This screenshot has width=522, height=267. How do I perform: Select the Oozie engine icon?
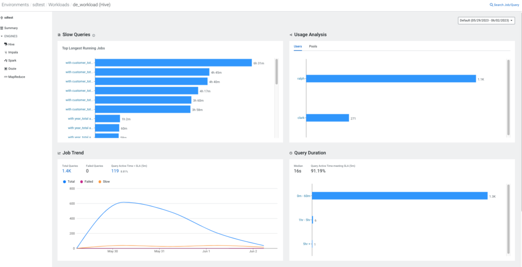tap(6, 68)
